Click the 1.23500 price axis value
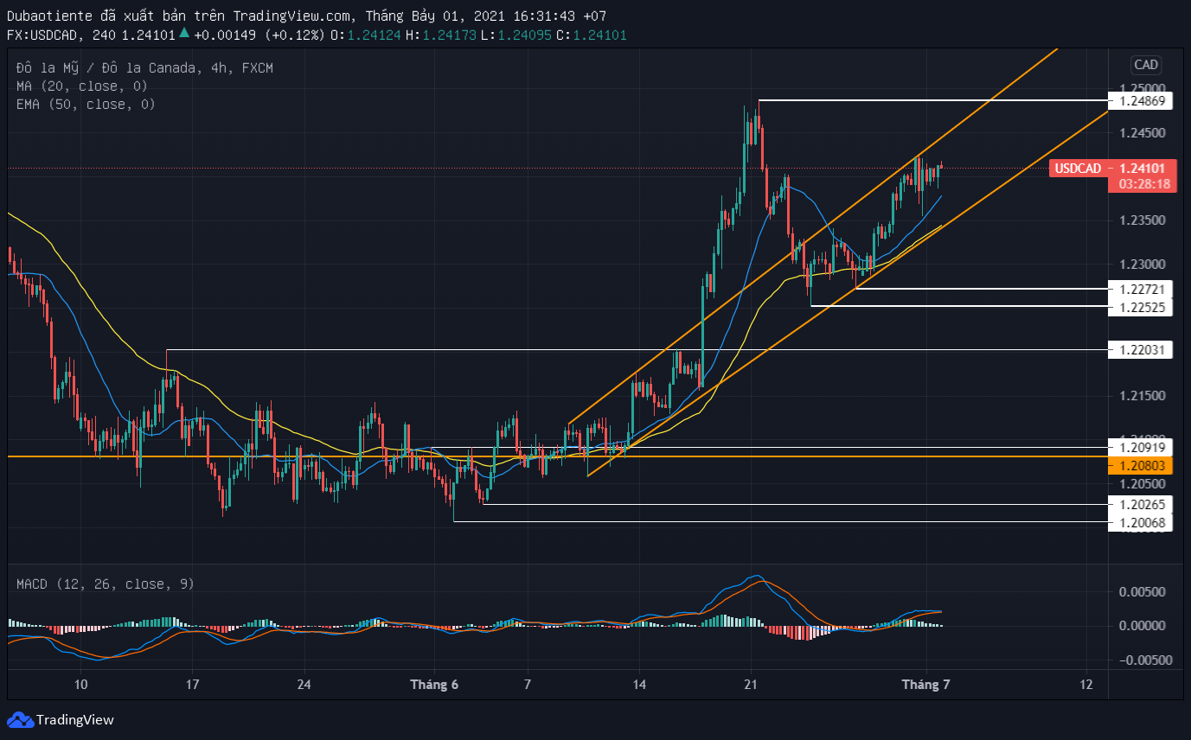Viewport: 1191px width, 740px height. (1143, 220)
